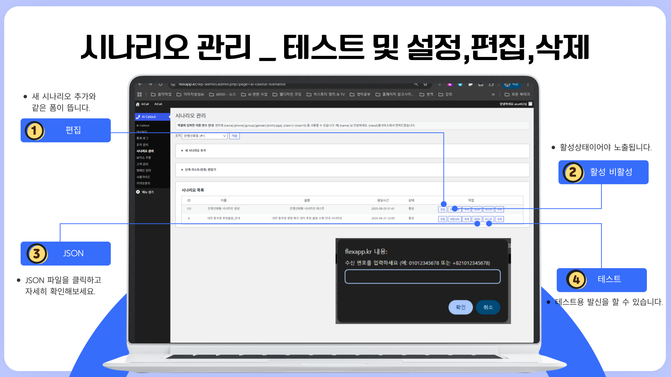Viewport: 671px width, 377px height.
Task: Click the browser apps grid icon
Action: pos(139,94)
